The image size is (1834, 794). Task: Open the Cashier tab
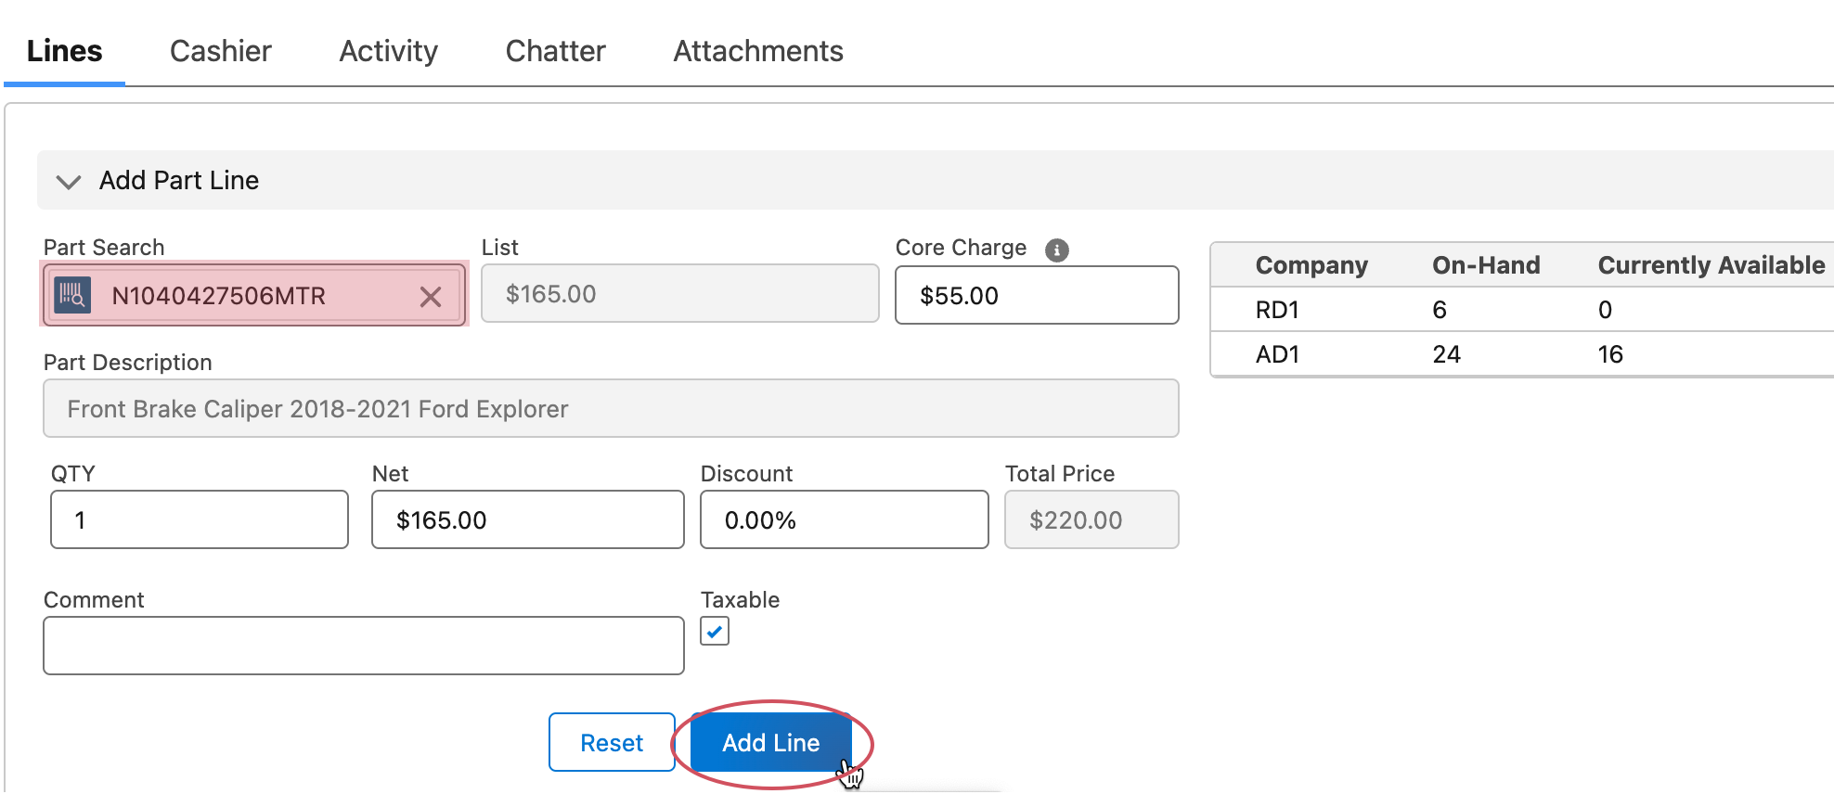(x=221, y=51)
